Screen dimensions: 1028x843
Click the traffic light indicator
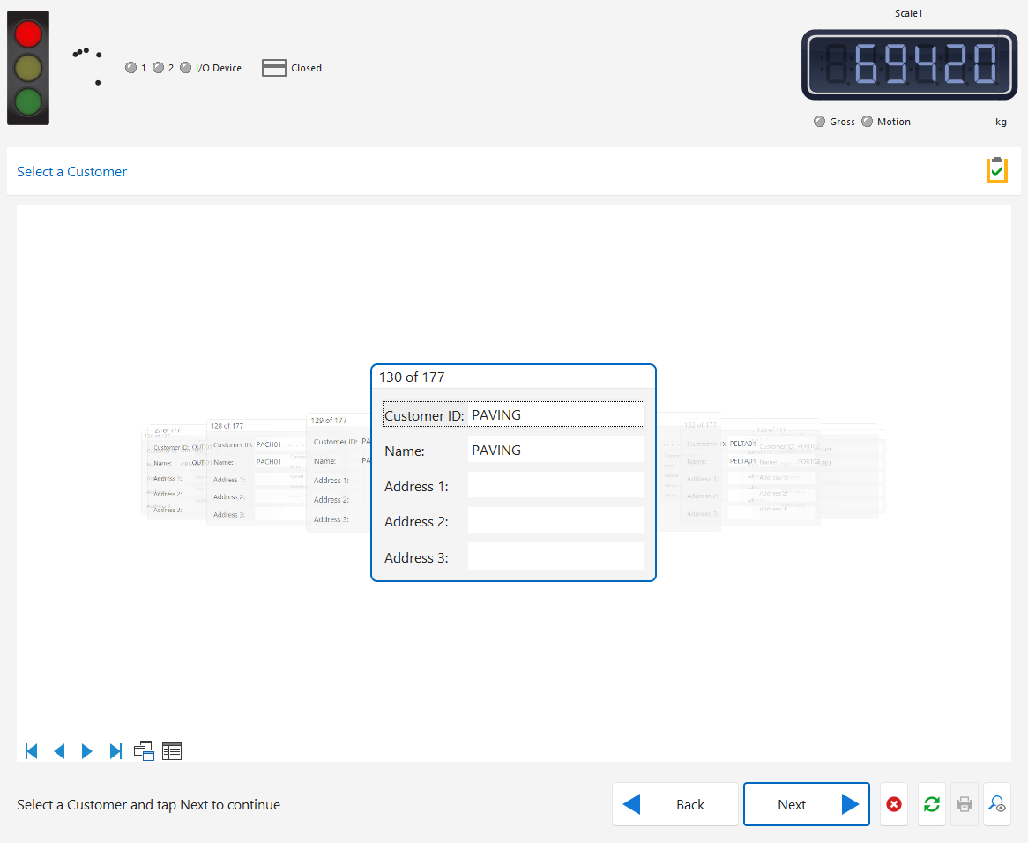[x=28, y=68]
